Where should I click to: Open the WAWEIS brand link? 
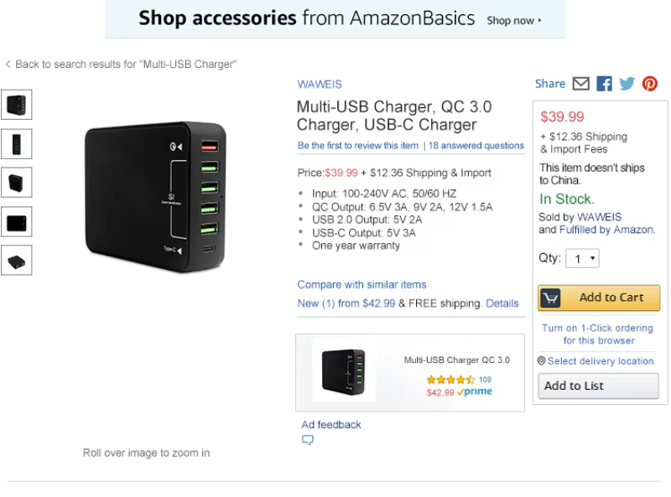(320, 85)
